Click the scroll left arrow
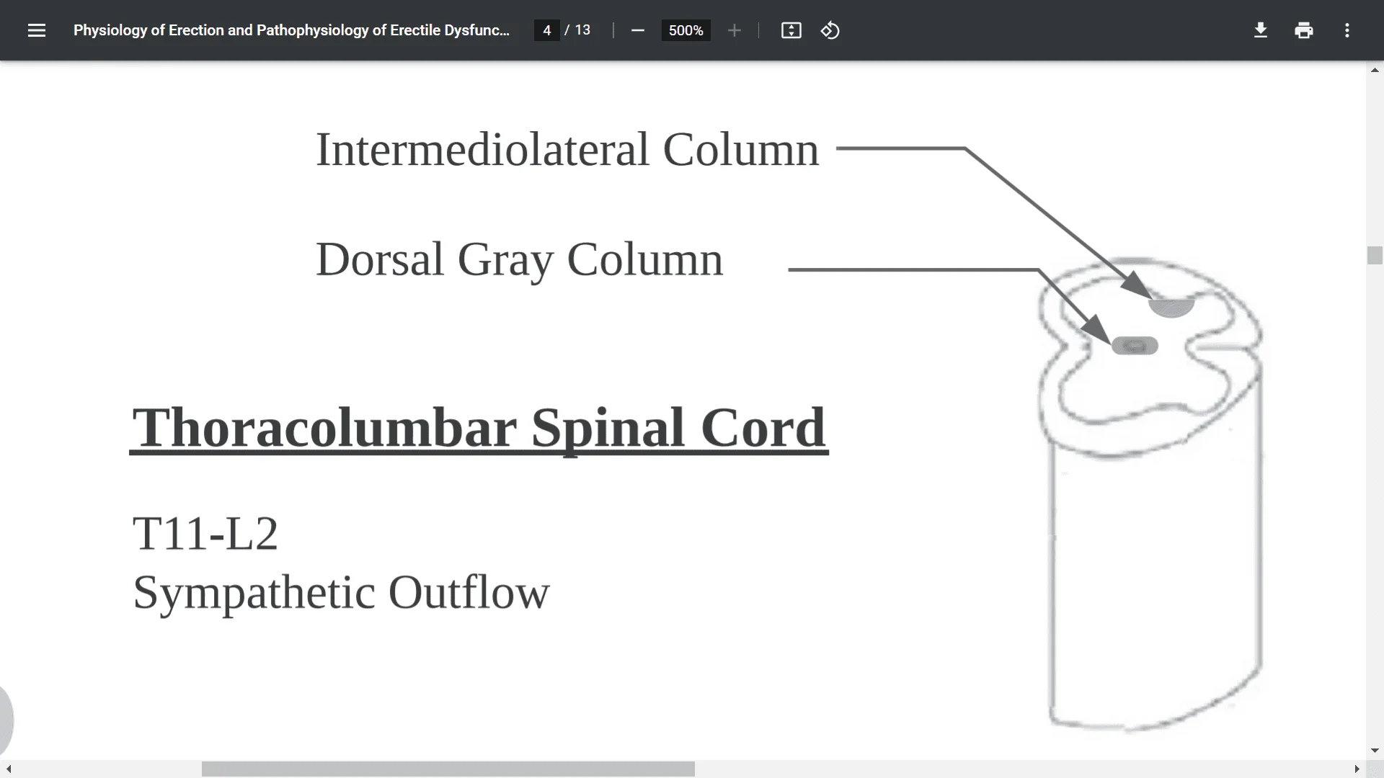This screenshot has height=778, width=1384. 9,769
